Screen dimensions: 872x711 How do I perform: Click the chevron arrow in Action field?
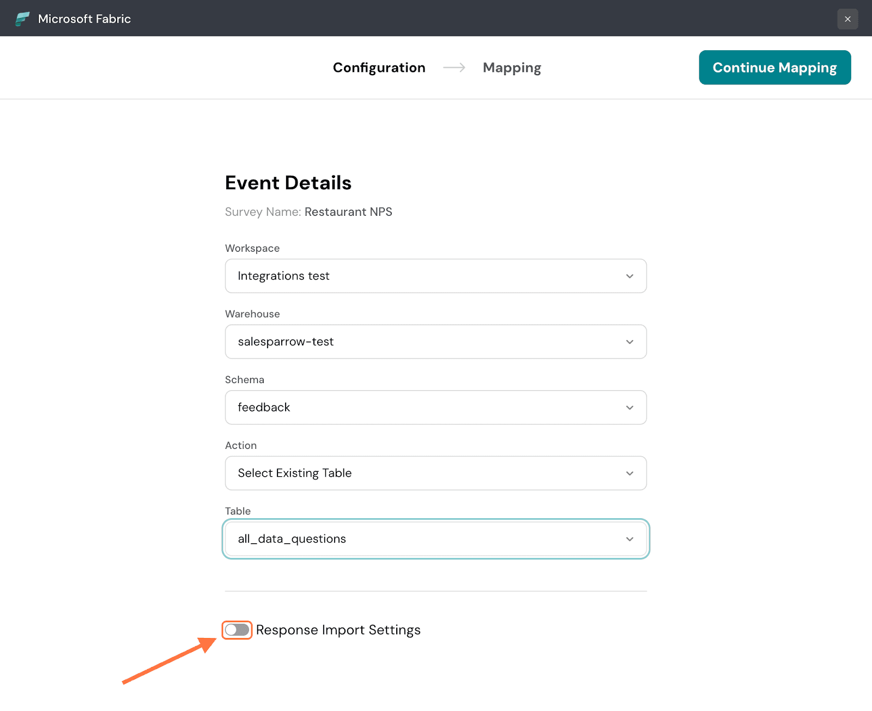[x=629, y=473]
